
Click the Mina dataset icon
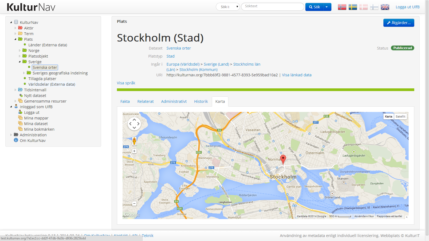(x=20, y=123)
